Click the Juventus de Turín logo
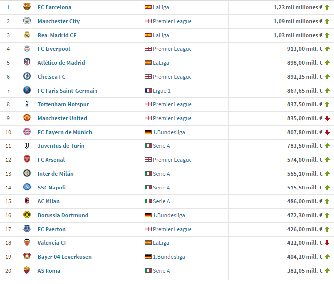Image resolution: width=334 pixels, height=284 pixels. click(27, 145)
